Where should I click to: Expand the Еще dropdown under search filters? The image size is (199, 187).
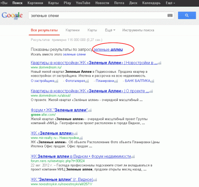[110, 30]
